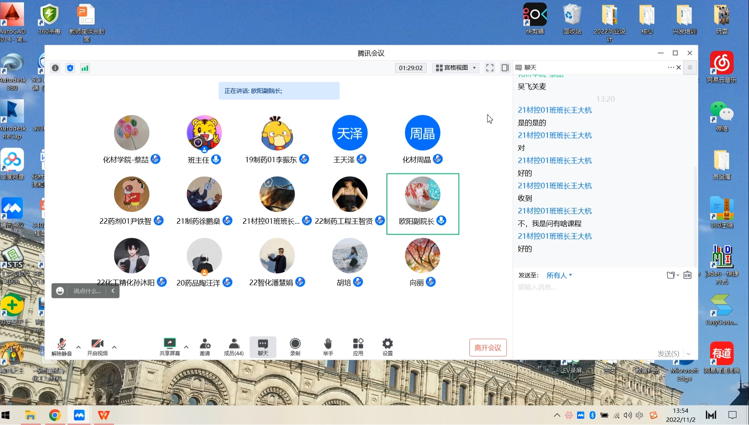Image resolution: width=749 pixels, height=425 pixels.
Task: Start recording the meeting
Action: click(x=295, y=347)
